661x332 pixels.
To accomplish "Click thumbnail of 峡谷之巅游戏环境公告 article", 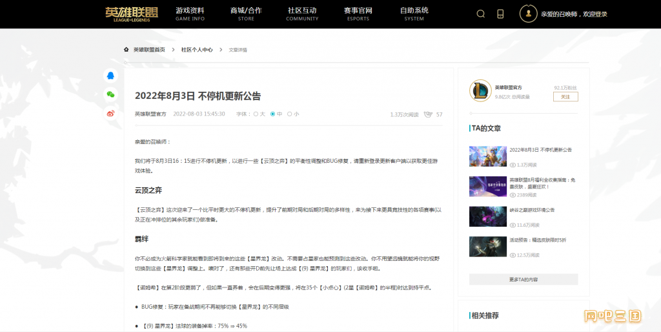I will 488,216.
